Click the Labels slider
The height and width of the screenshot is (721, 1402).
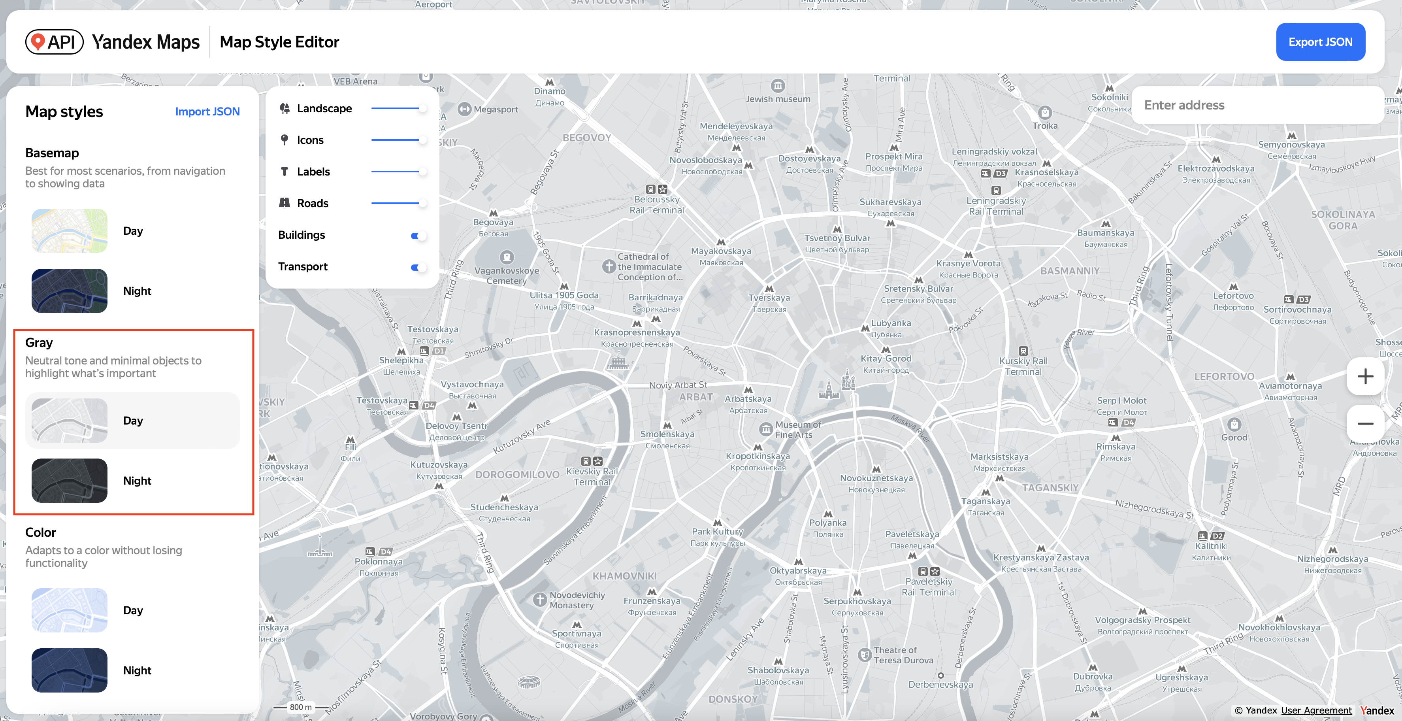398,172
